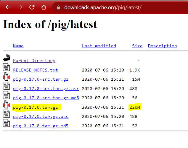Click the padlock site security icon
The image size is (188, 148).
[x=58, y=7]
